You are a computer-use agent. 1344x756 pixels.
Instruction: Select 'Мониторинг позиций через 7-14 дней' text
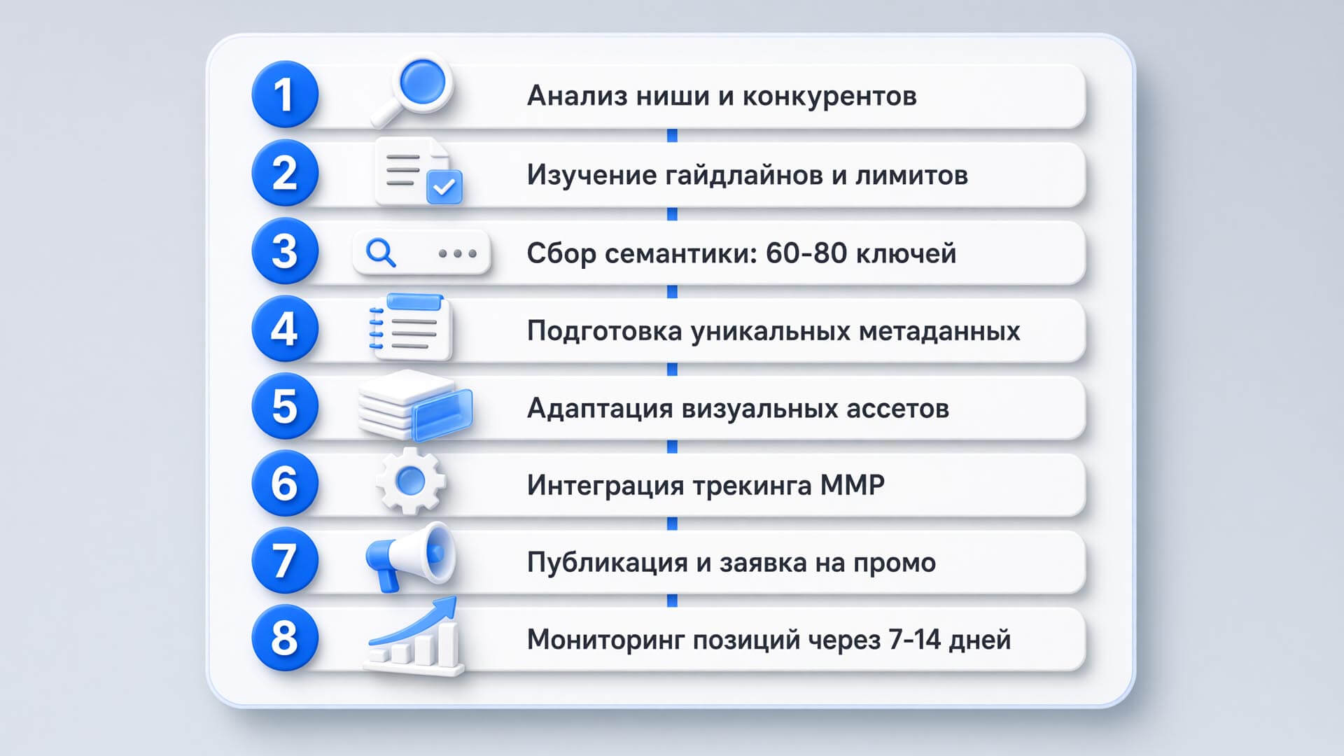tap(769, 640)
